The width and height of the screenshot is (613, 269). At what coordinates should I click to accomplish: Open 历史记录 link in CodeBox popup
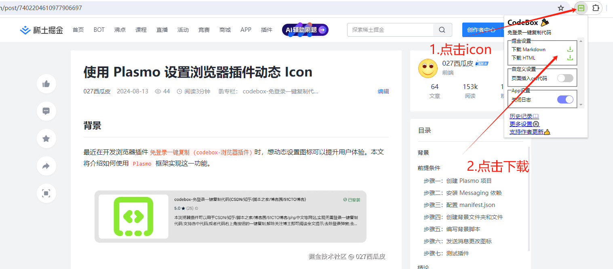click(524, 116)
